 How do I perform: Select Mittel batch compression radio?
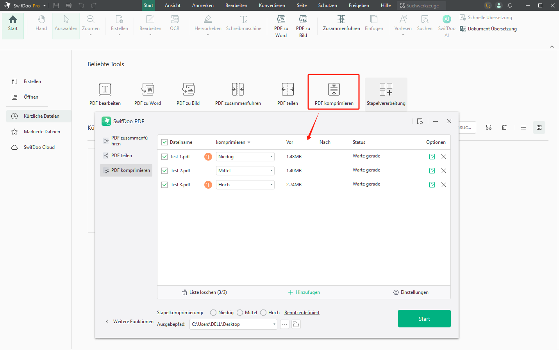point(240,313)
